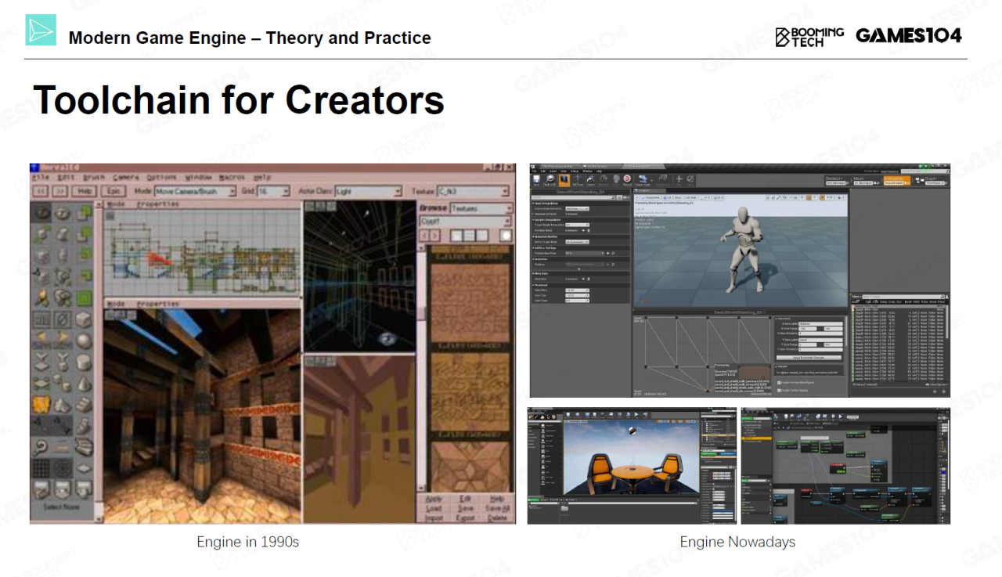Toggle the Enable Preview BlendSpace checkbox

coord(778,382)
